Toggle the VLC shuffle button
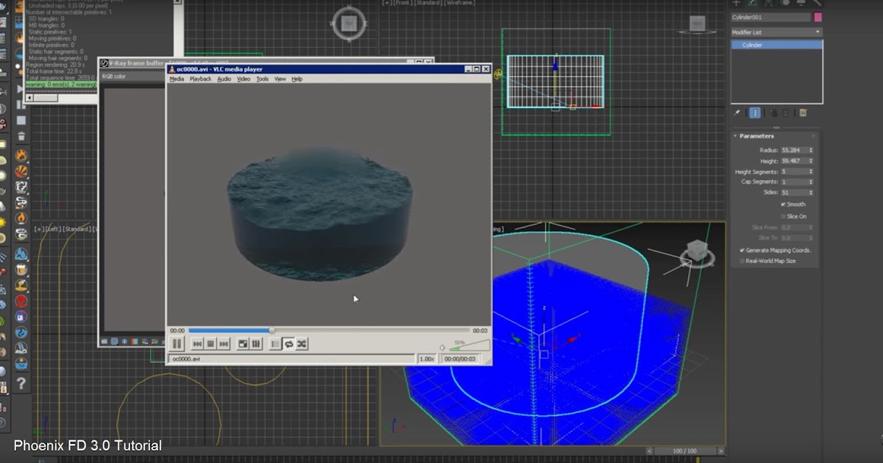Viewport: 883px width, 463px height. (x=302, y=343)
